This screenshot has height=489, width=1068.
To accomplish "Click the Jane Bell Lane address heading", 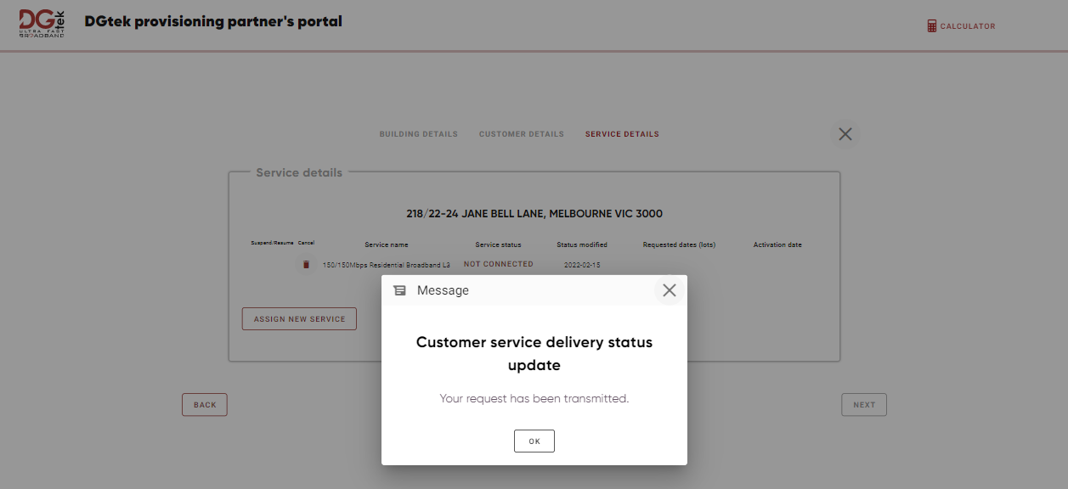I will coord(534,213).
